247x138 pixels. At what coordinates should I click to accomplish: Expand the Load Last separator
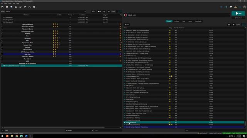2,54
